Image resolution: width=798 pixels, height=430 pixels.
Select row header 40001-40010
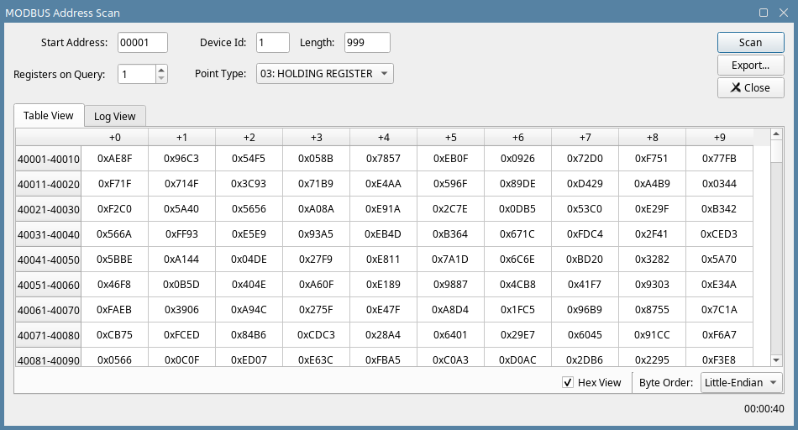[x=49, y=159]
